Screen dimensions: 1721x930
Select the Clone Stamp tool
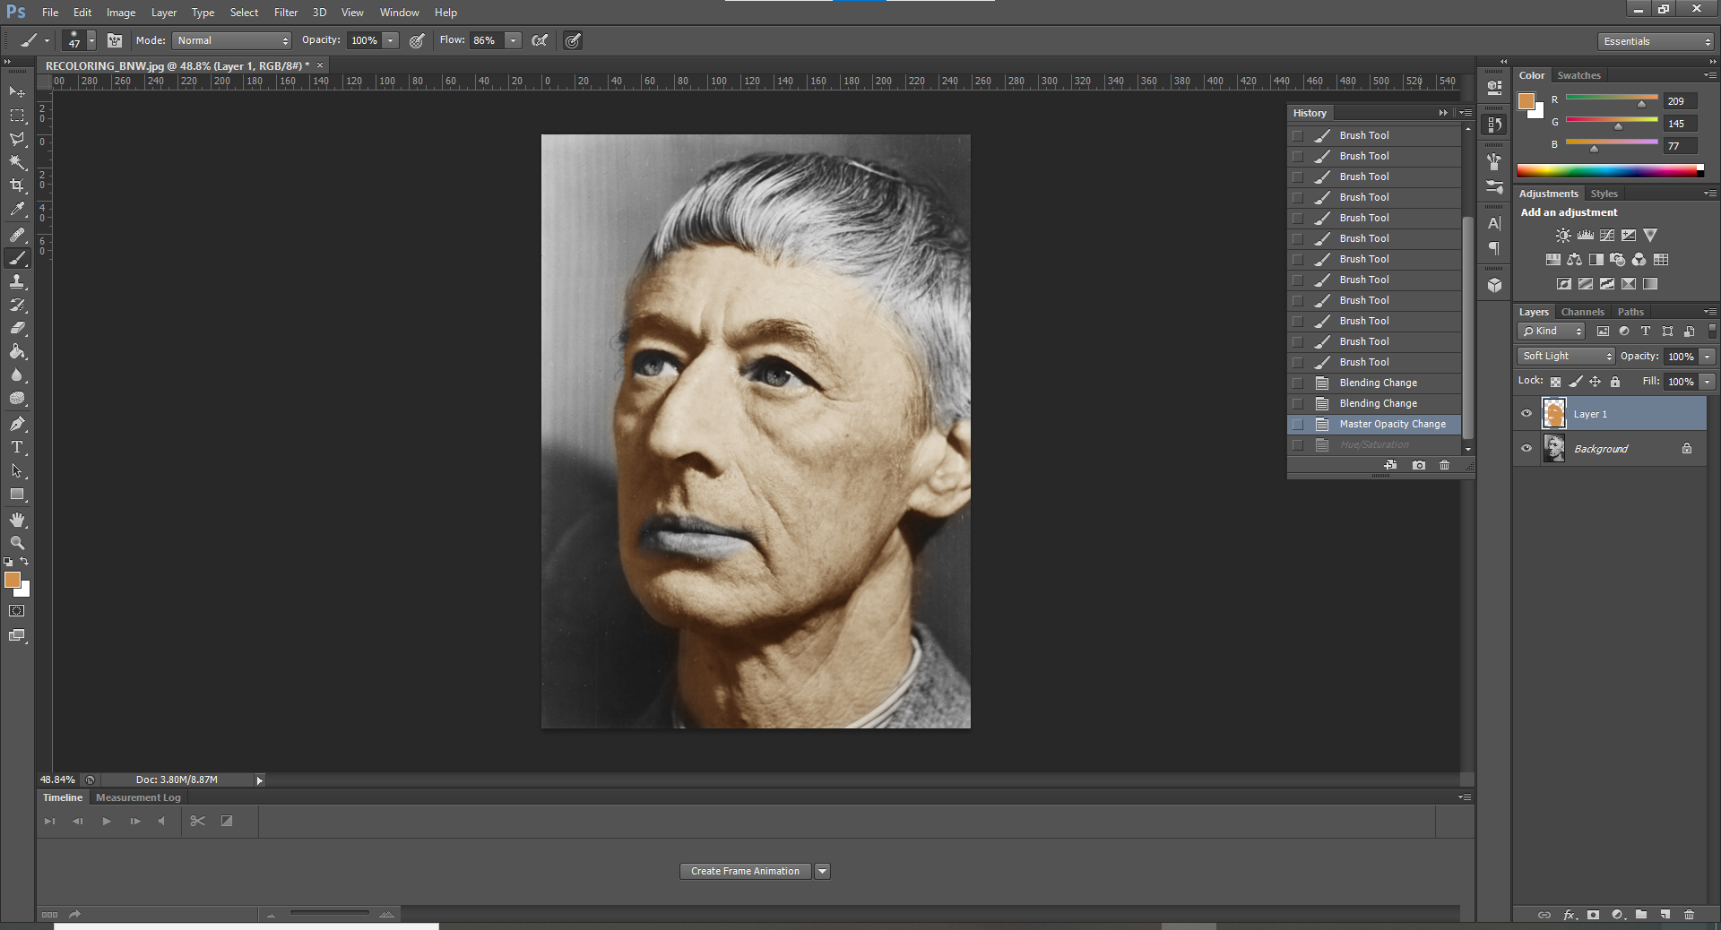(x=17, y=281)
